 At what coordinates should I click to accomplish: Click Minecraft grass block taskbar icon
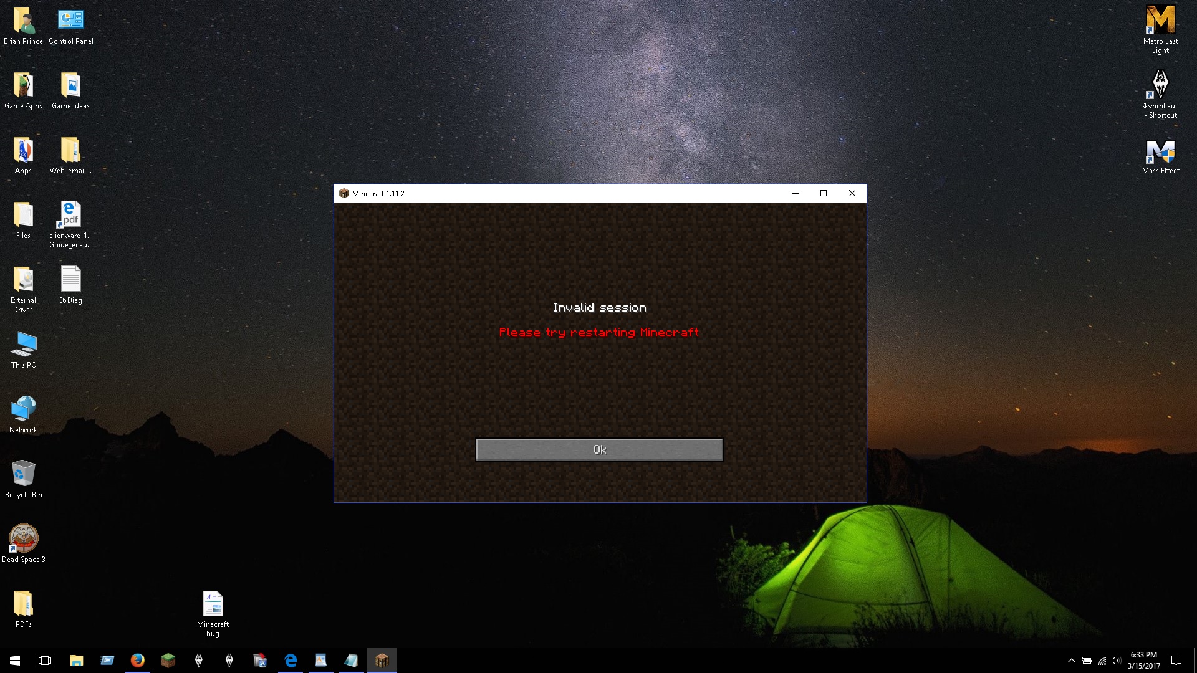(x=168, y=660)
